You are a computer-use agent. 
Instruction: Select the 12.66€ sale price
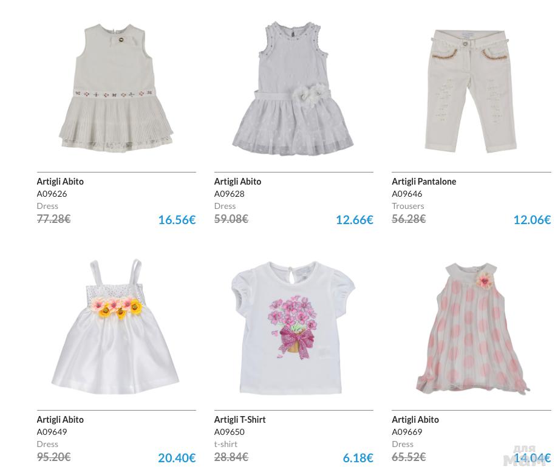354,220
